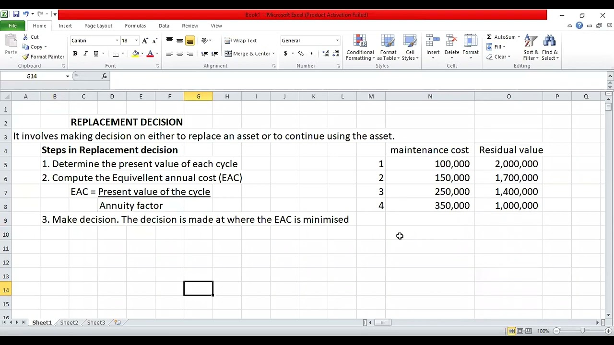Screen dimensions: 614x345
Task: Switch to the Insert ribbon tab
Action: (65, 26)
